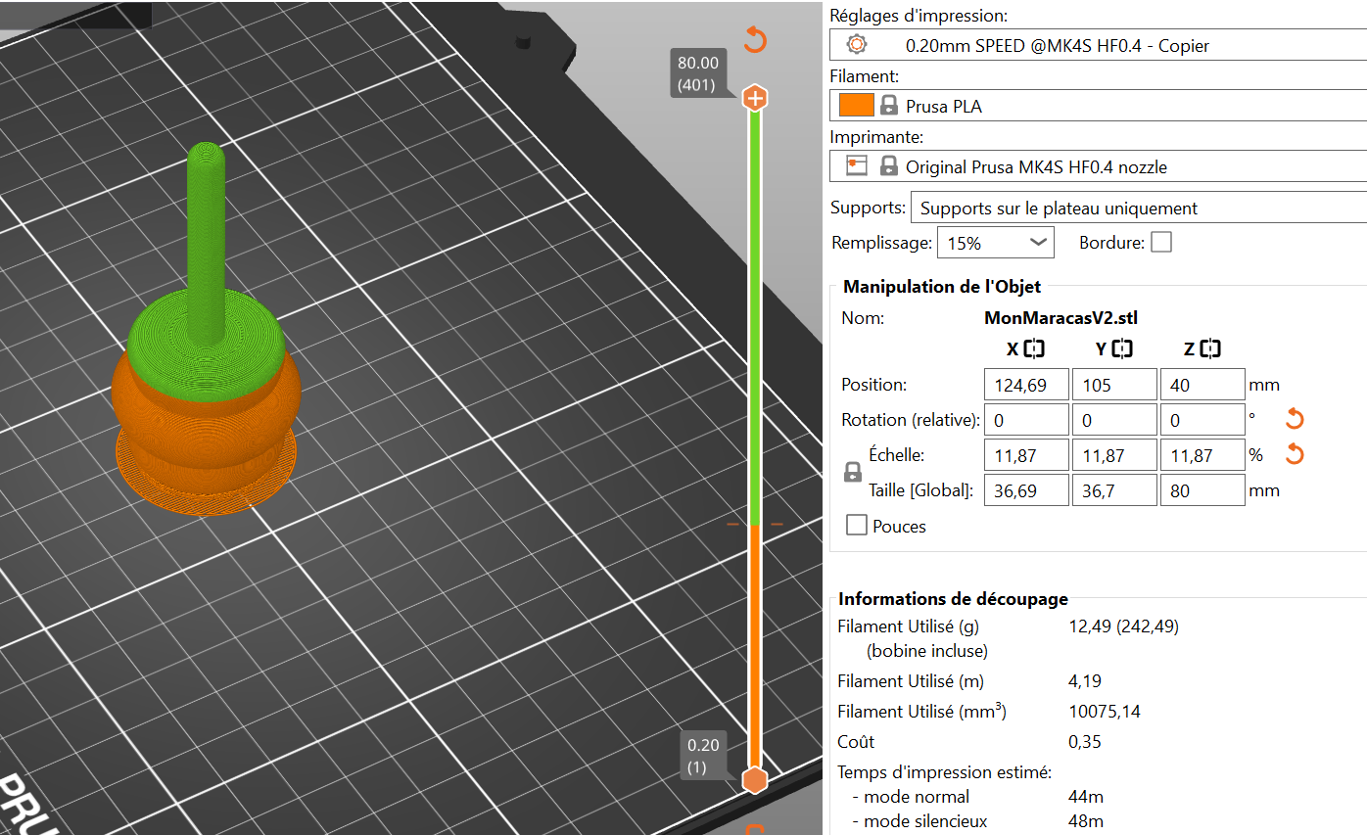
Task: Toggle the uniform scale lock icon
Action: pos(853,473)
